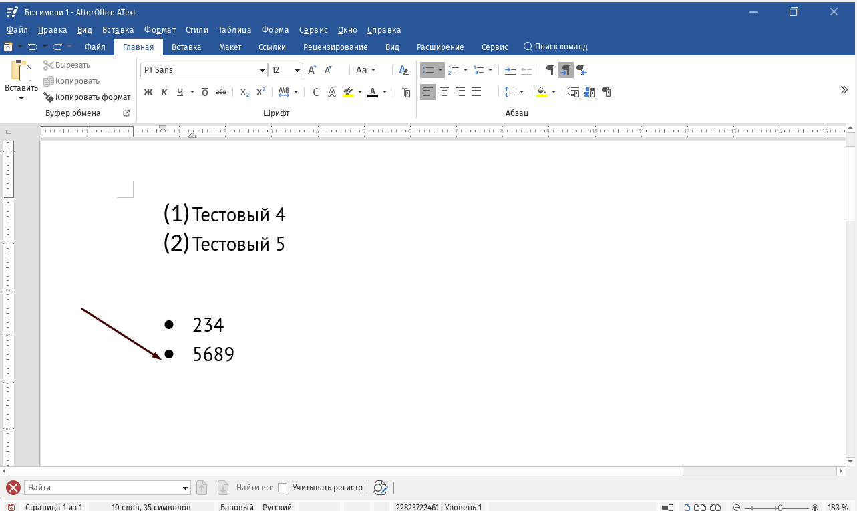This screenshot has width=857, height=511.
Task: Click the Поиск команд search field
Action: pyautogui.click(x=555, y=47)
